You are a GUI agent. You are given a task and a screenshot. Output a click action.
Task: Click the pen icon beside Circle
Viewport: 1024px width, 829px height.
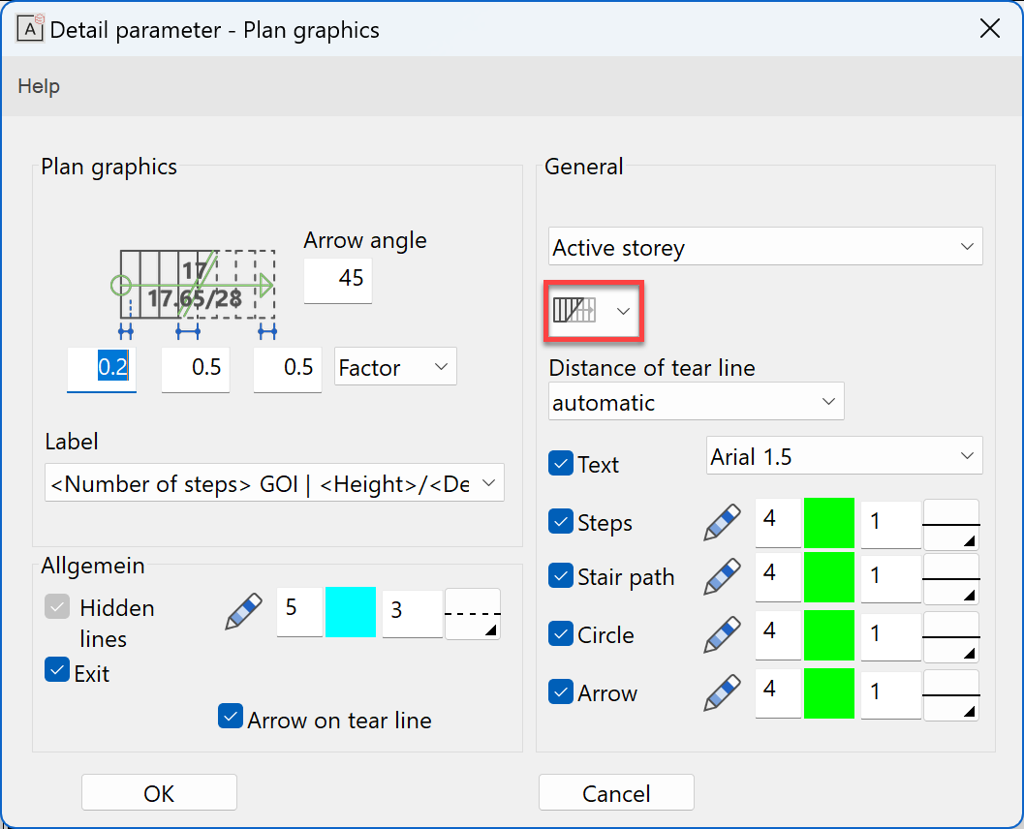[x=723, y=635]
